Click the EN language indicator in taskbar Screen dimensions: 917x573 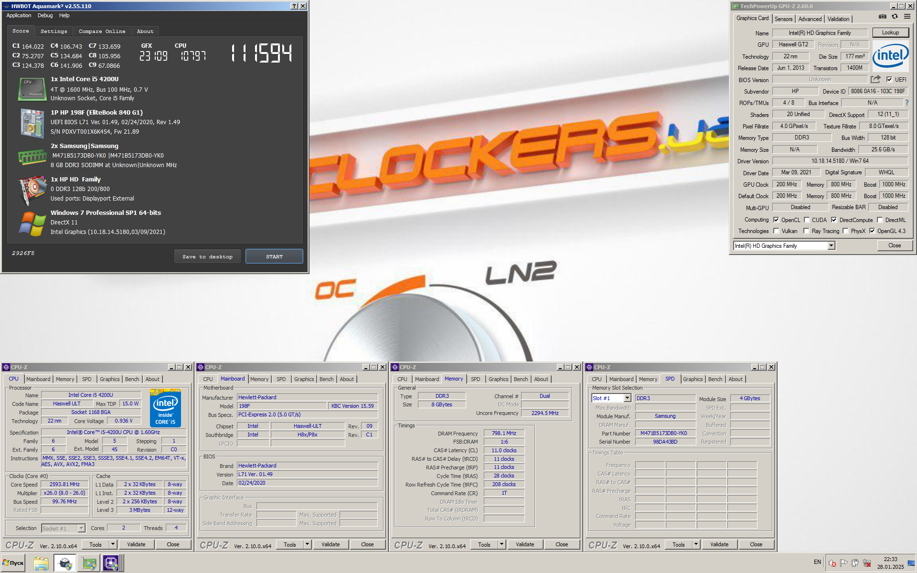(x=818, y=562)
